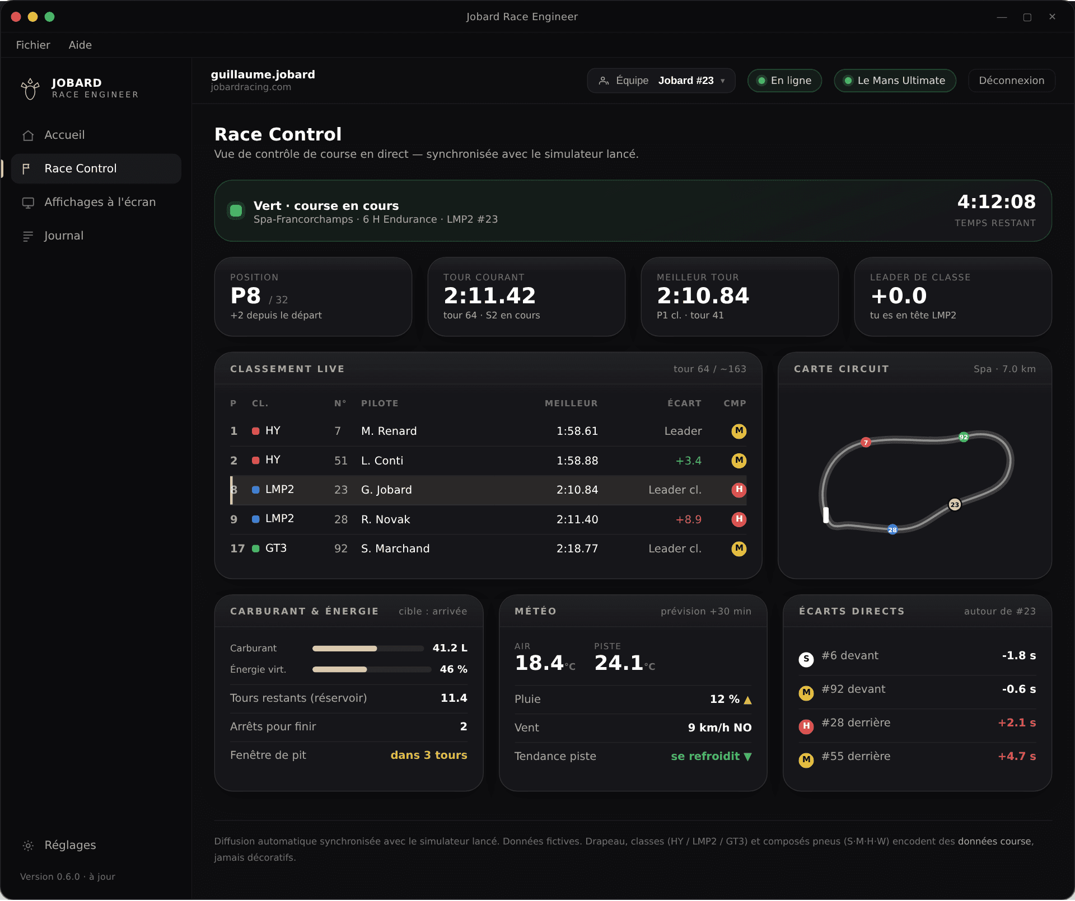
Task: Click the soft tyre badge for #6 devant
Action: coord(806,659)
